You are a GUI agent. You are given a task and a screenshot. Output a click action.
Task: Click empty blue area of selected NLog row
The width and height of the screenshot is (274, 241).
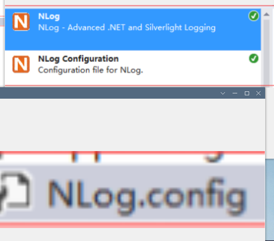coord(133,42)
